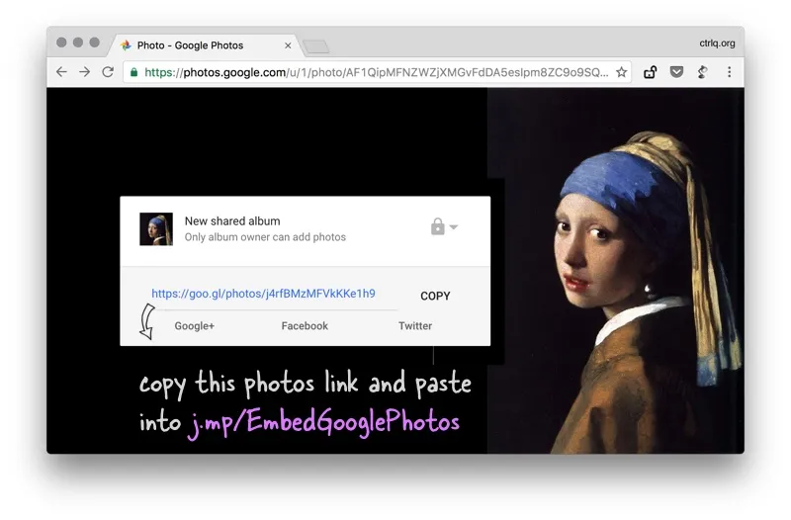791x520 pixels.
Task: Share to Facebook
Action: tap(305, 326)
